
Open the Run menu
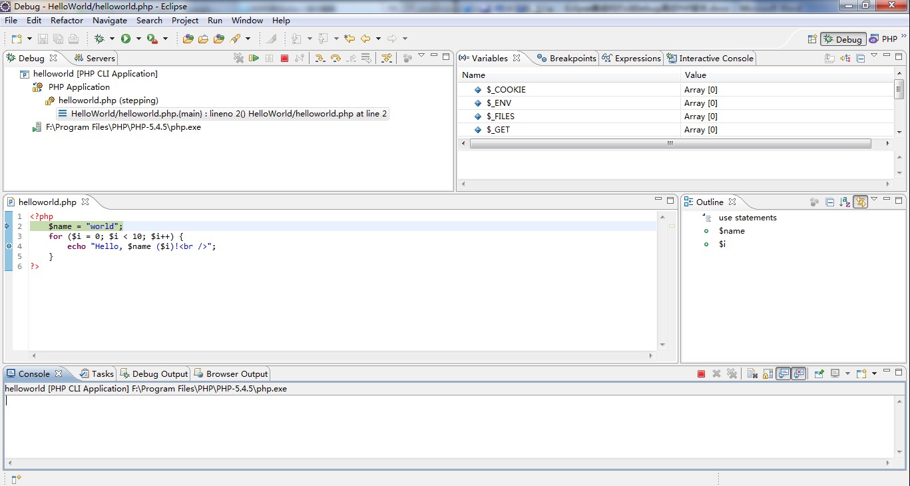215,21
